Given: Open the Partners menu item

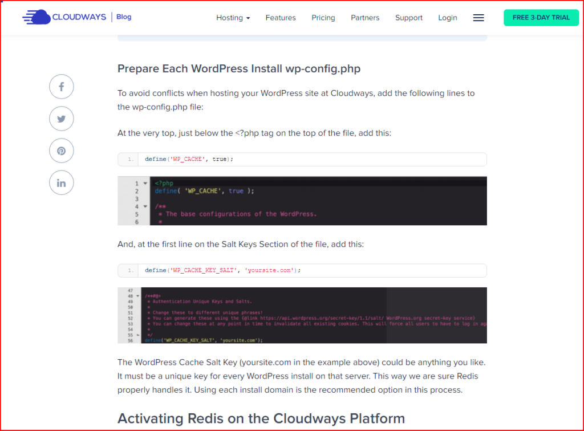Looking at the screenshot, I should tap(365, 18).
